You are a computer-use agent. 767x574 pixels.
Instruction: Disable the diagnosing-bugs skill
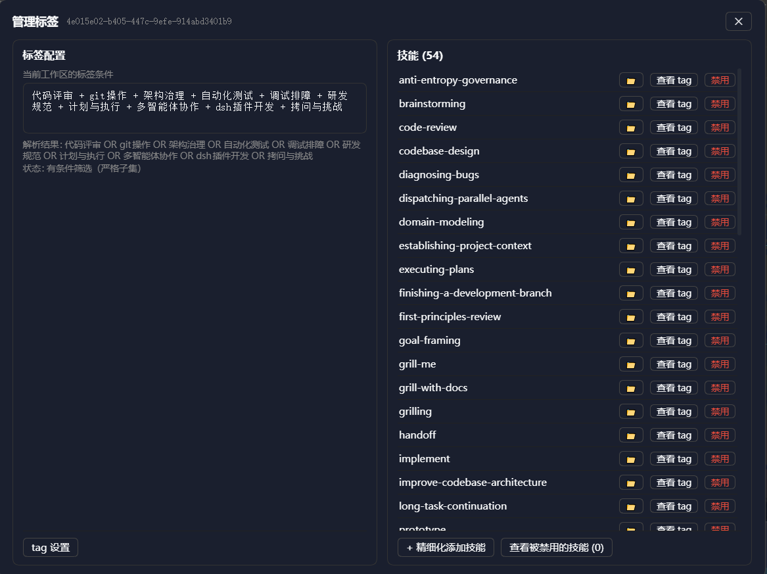(720, 175)
